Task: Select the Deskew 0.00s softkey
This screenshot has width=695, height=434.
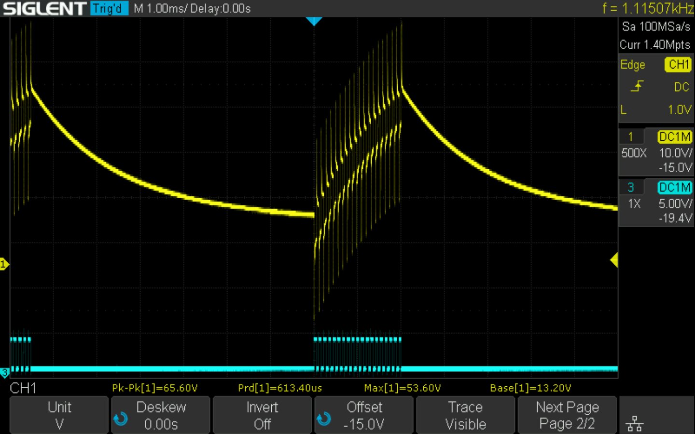Action: pos(161,415)
